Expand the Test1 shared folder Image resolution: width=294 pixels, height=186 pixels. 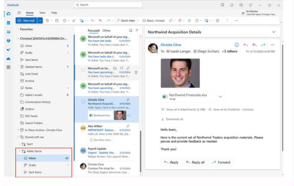pos(20,144)
